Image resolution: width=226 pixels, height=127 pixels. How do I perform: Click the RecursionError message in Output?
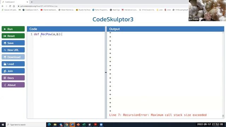[x=158, y=115]
